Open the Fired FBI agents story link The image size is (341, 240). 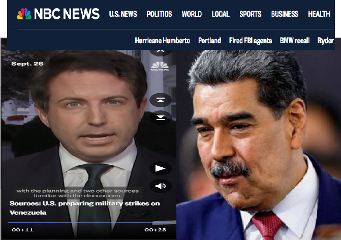coord(250,41)
